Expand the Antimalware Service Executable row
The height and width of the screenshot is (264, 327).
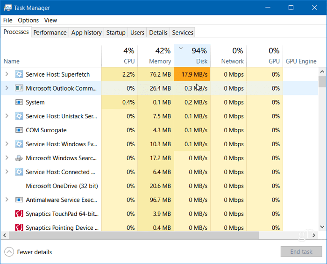(x=7, y=200)
